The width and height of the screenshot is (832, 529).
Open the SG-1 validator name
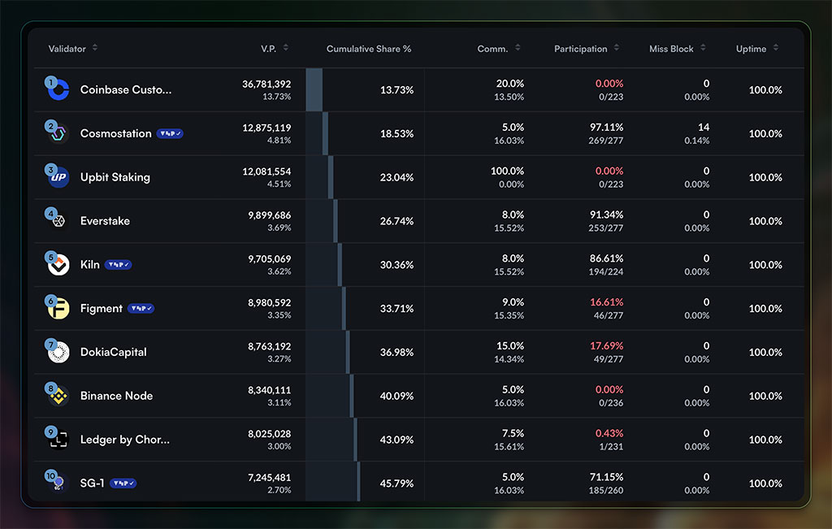[92, 483]
